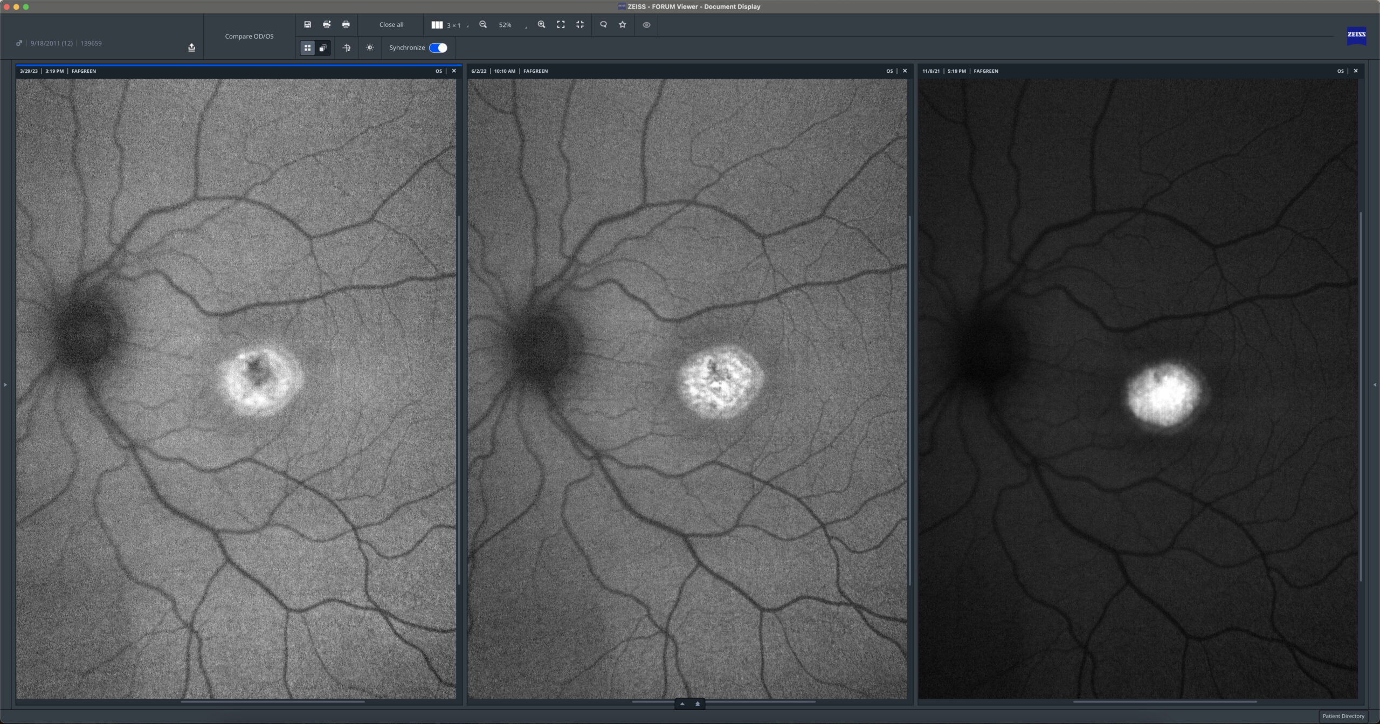The height and width of the screenshot is (724, 1380).
Task: Click the OS label in 6/2/22 panel
Action: tap(889, 71)
